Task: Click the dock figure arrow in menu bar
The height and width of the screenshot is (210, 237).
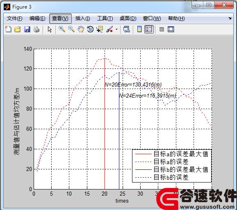Action: [230, 18]
